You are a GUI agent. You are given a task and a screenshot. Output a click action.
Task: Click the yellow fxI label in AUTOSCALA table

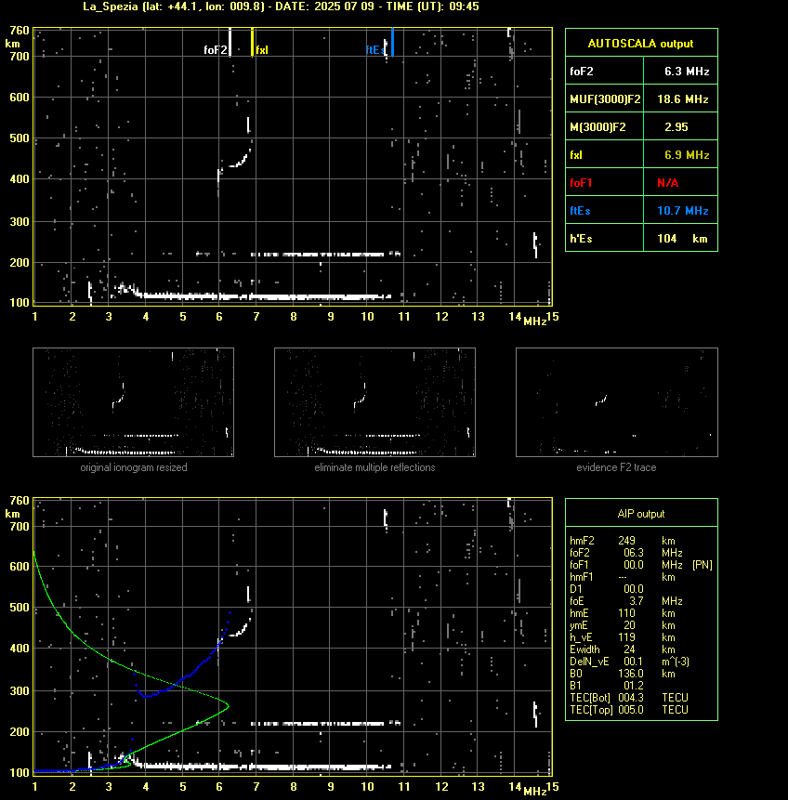pos(576,154)
